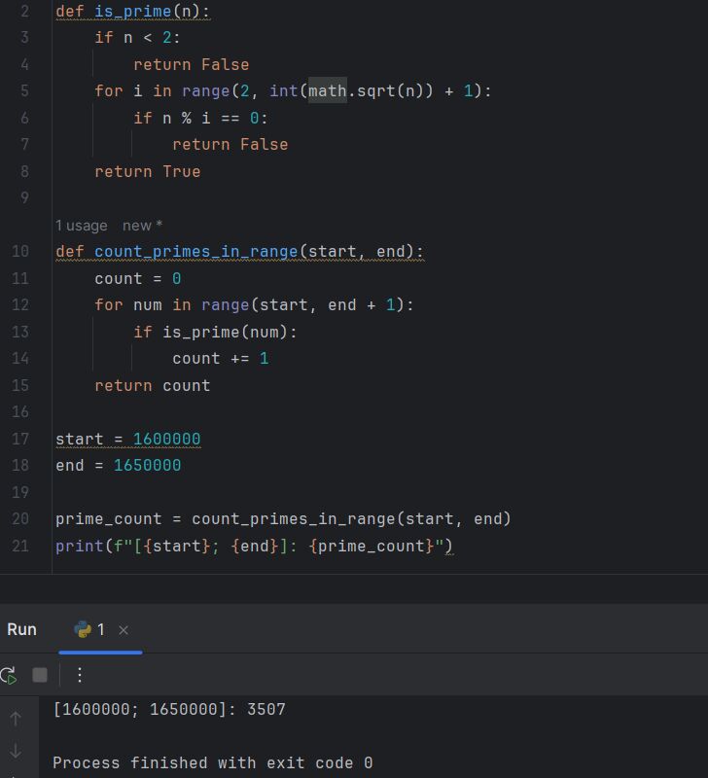Viewport: 708px width, 778px height.
Task: Place cursor on value 1600000
Action: (x=166, y=439)
